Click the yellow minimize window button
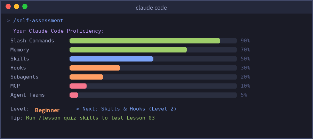Screen dimensions: 313x139 point(16,7)
